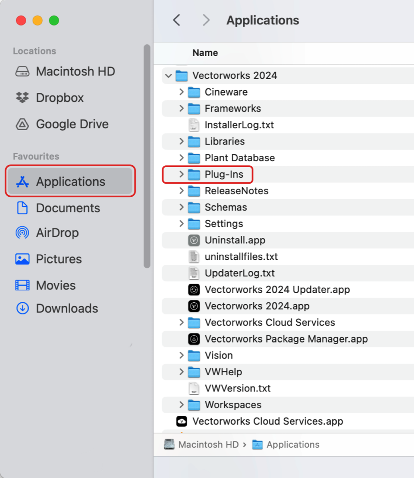Open Dropbox in the sidebar
Screen dimensions: 414x478
click(x=59, y=98)
